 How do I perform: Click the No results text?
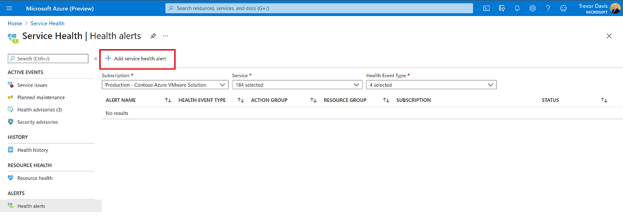(x=117, y=113)
